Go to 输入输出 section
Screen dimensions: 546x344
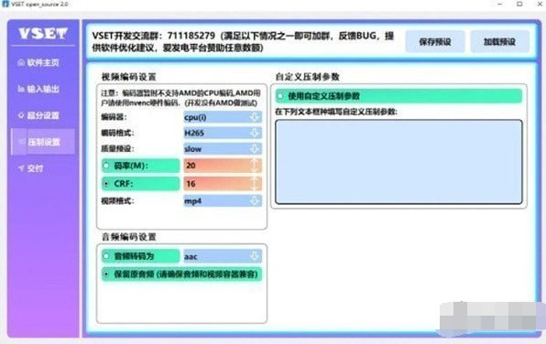43,89
